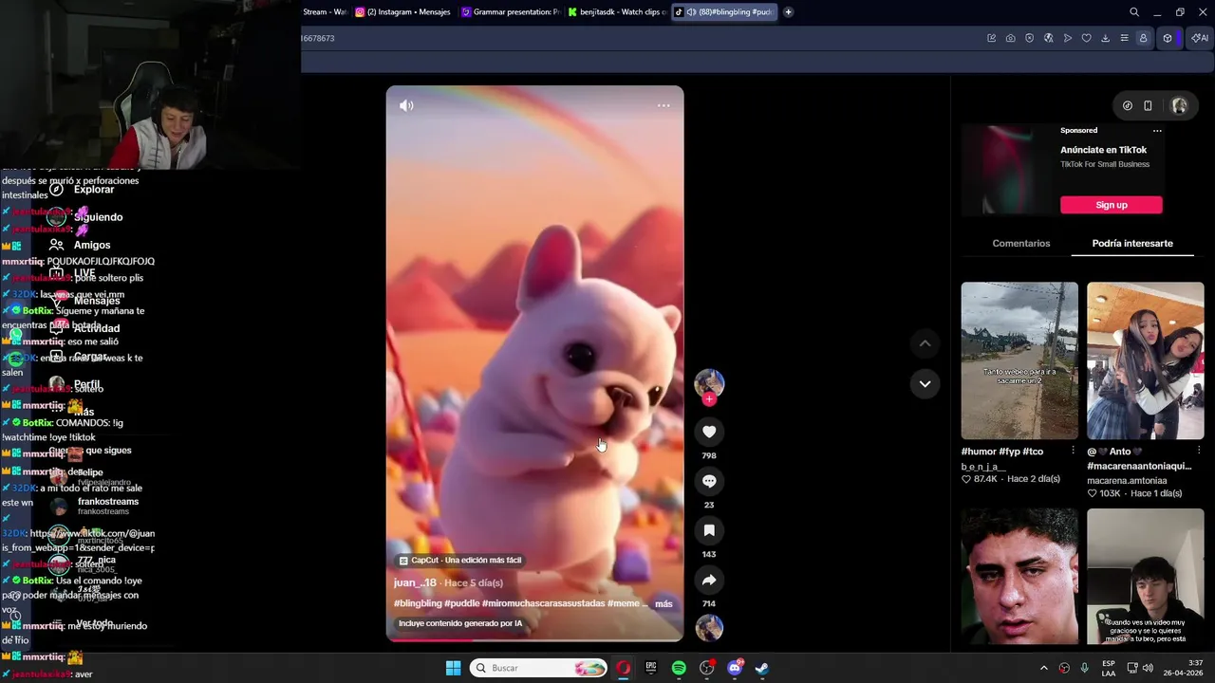Open the browser profile person icon
The image size is (1215, 683).
click(x=1143, y=38)
